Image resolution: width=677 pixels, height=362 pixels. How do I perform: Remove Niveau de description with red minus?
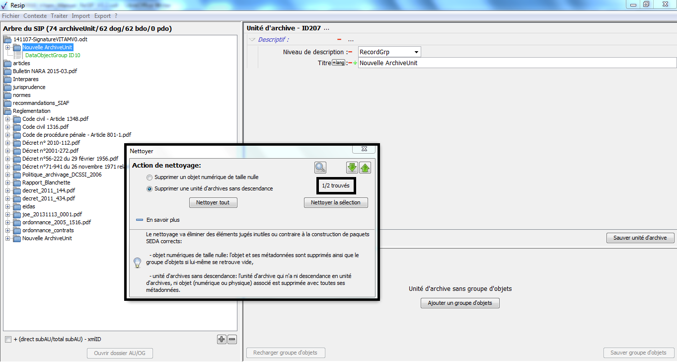[x=350, y=52]
